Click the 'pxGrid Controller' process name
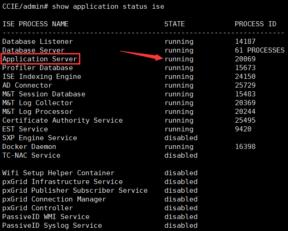This screenshot has width=288, height=231. [38, 208]
